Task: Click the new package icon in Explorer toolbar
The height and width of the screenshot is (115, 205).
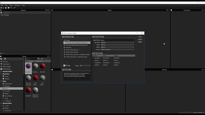Action: point(1,13)
